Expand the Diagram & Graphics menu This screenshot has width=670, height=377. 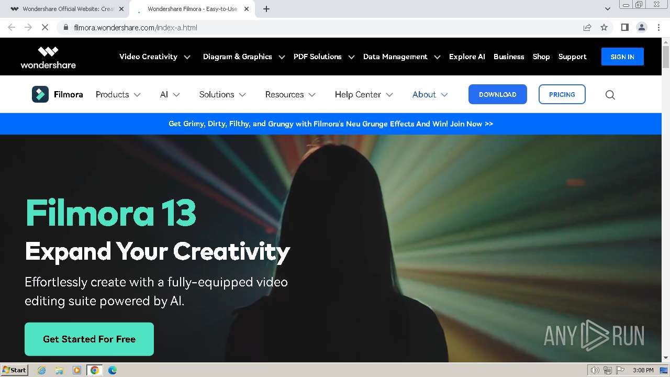[x=244, y=57]
